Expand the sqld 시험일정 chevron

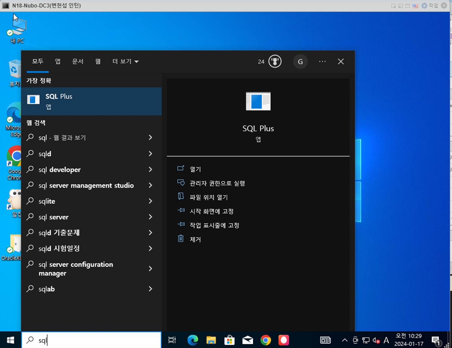coord(150,248)
